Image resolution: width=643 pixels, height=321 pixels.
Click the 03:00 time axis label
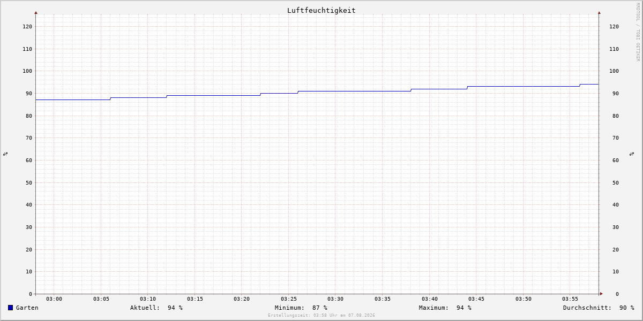point(54,299)
